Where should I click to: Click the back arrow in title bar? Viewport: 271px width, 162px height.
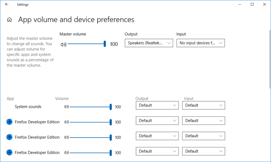tap(7, 5)
